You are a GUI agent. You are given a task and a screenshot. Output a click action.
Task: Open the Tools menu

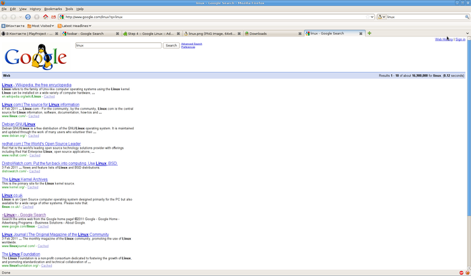tap(69, 9)
